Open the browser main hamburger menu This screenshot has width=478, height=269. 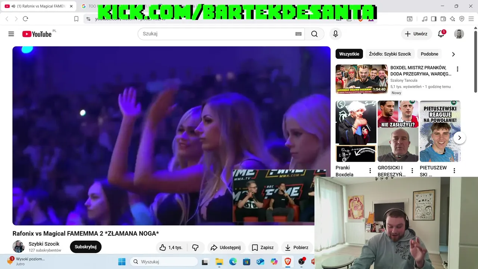pyautogui.click(x=471, y=19)
